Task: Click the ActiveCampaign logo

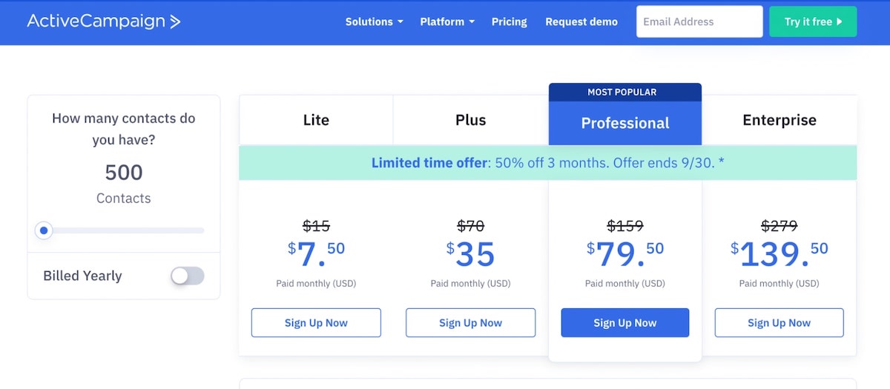Action: 104,21
